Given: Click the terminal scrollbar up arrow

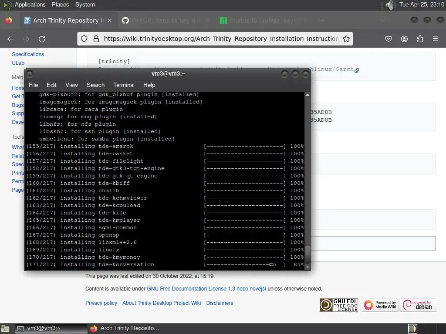Looking at the screenshot, I should tap(307, 94).
